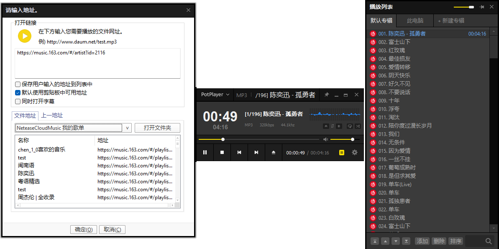Toggle the yellow playlist panel icon

341,152
